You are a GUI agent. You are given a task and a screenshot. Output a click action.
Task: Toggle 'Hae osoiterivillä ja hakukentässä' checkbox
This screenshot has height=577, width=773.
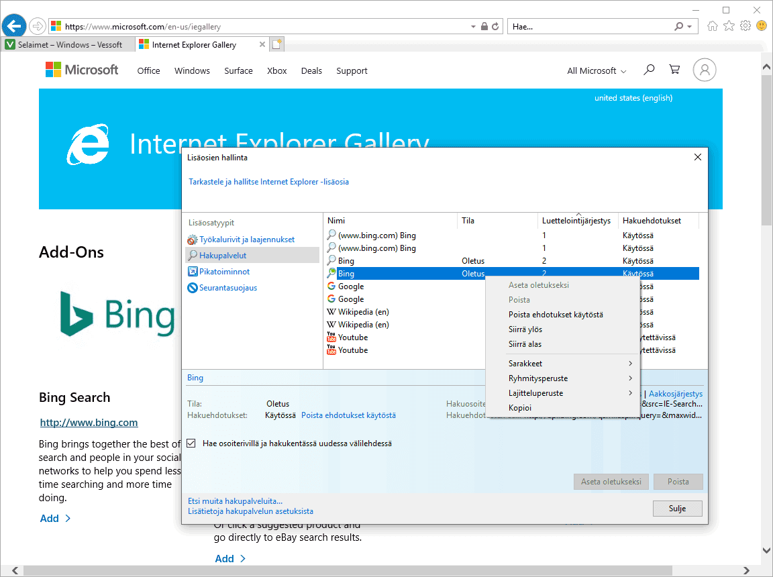click(191, 443)
